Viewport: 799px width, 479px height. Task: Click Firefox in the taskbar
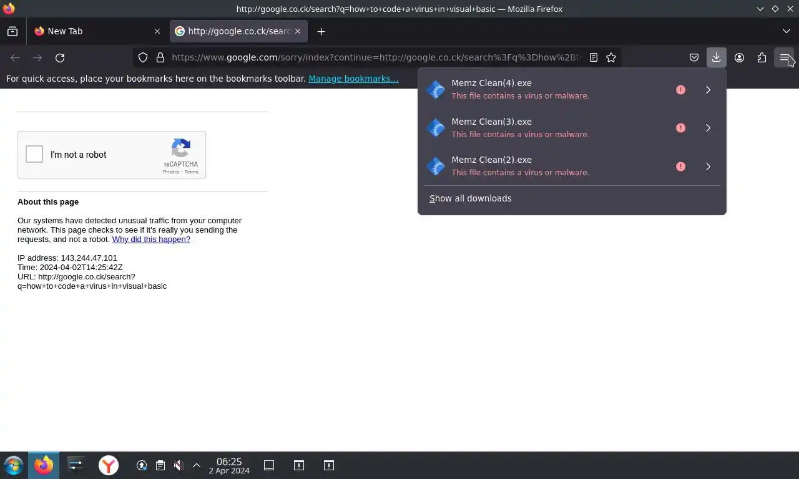click(44, 465)
